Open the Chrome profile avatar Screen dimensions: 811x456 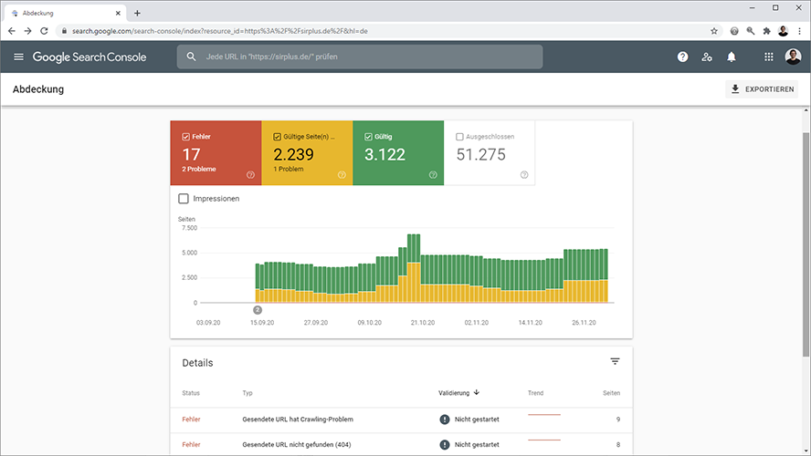[783, 31]
